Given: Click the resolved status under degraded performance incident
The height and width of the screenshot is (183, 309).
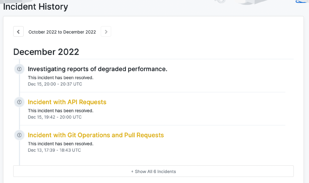Looking at the screenshot, I should pos(60,78).
